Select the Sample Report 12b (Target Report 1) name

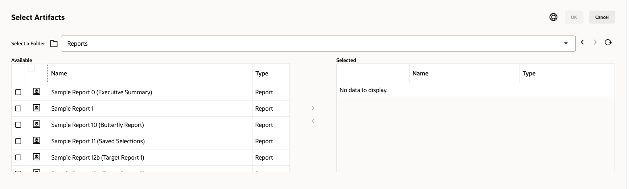[98, 157]
